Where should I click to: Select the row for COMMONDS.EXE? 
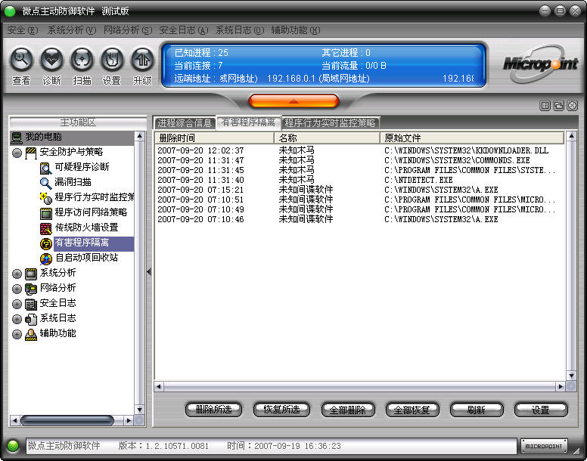click(359, 160)
